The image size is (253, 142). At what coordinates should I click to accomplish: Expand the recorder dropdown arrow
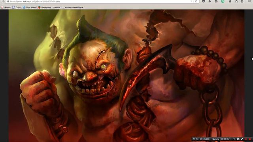pyautogui.click(x=234, y=139)
